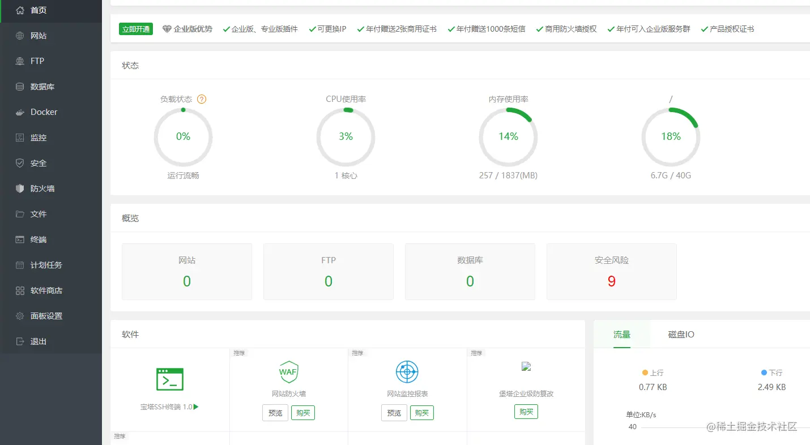Select the FTP icon in the sidebar
Image resolution: width=810 pixels, height=445 pixels.
[20, 61]
